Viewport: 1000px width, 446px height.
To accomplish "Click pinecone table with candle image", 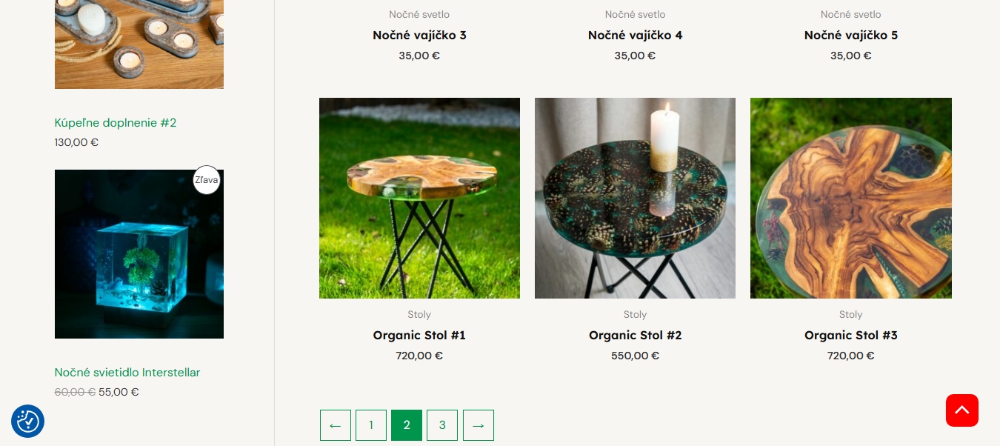I will [x=635, y=198].
